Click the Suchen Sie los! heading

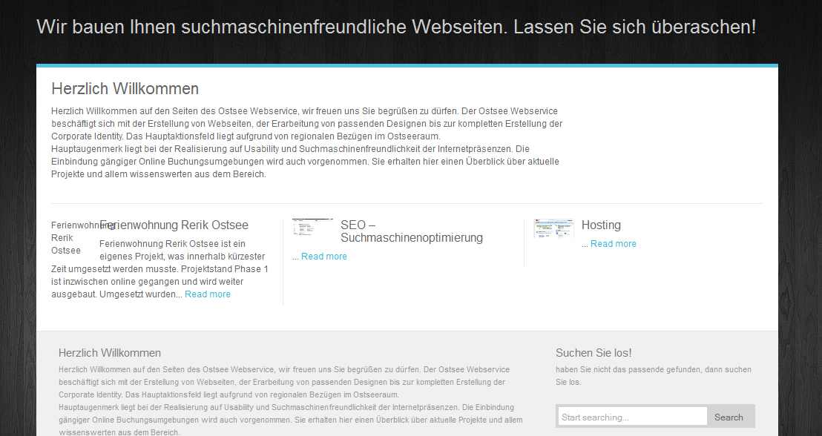point(594,353)
